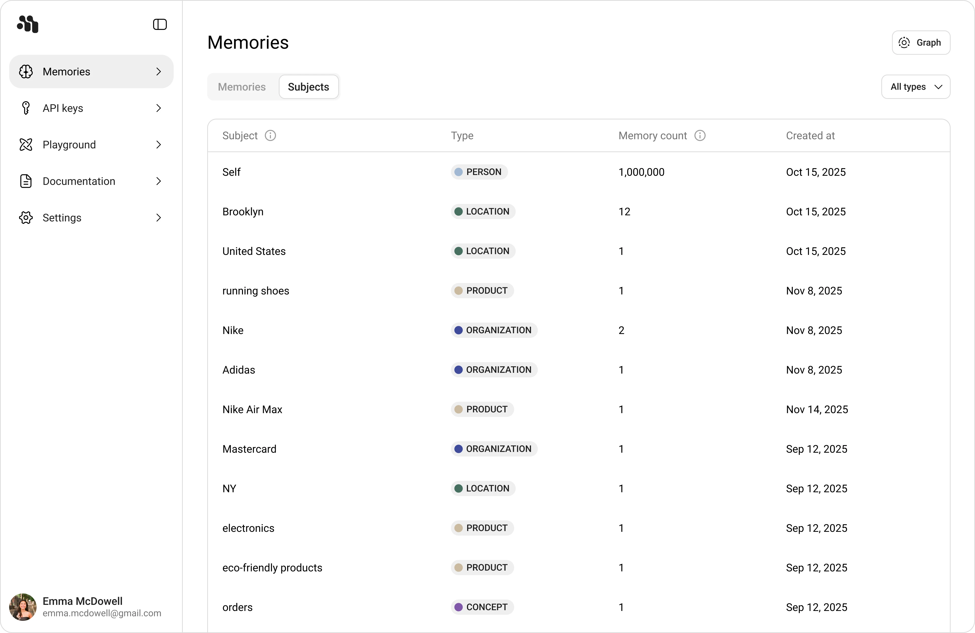Switch to the Memories tab
Image resolution: width=975 pixels, height=633 pixels.
click(x=242, y=87)
